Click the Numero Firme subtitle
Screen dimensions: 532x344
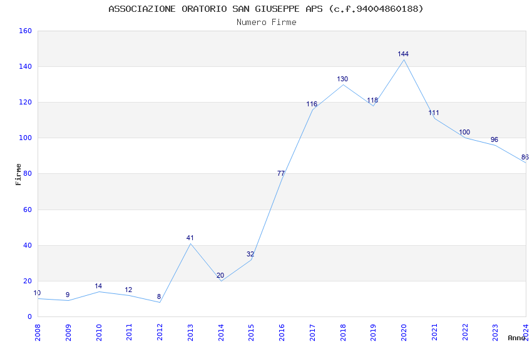[x=267, y=23]
